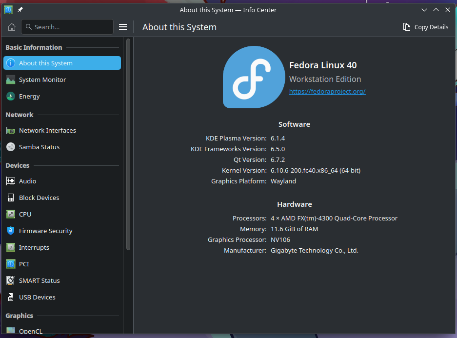Click the Copy Details button
Screen dimensions: 457x338
pos(425,27)
